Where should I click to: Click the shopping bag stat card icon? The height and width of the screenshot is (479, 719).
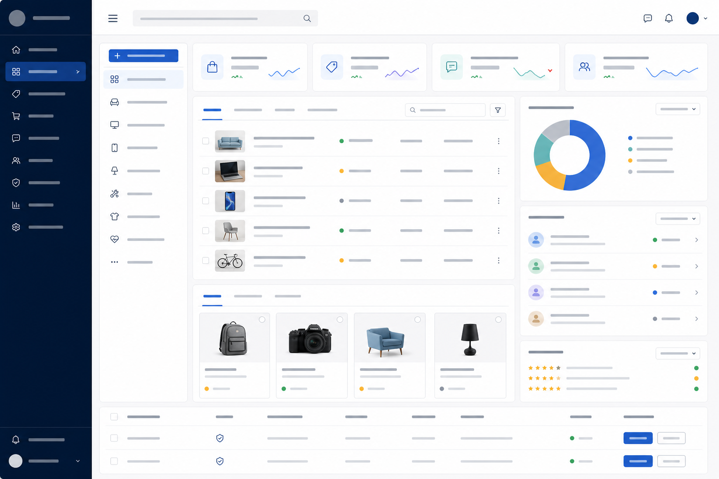213,67
